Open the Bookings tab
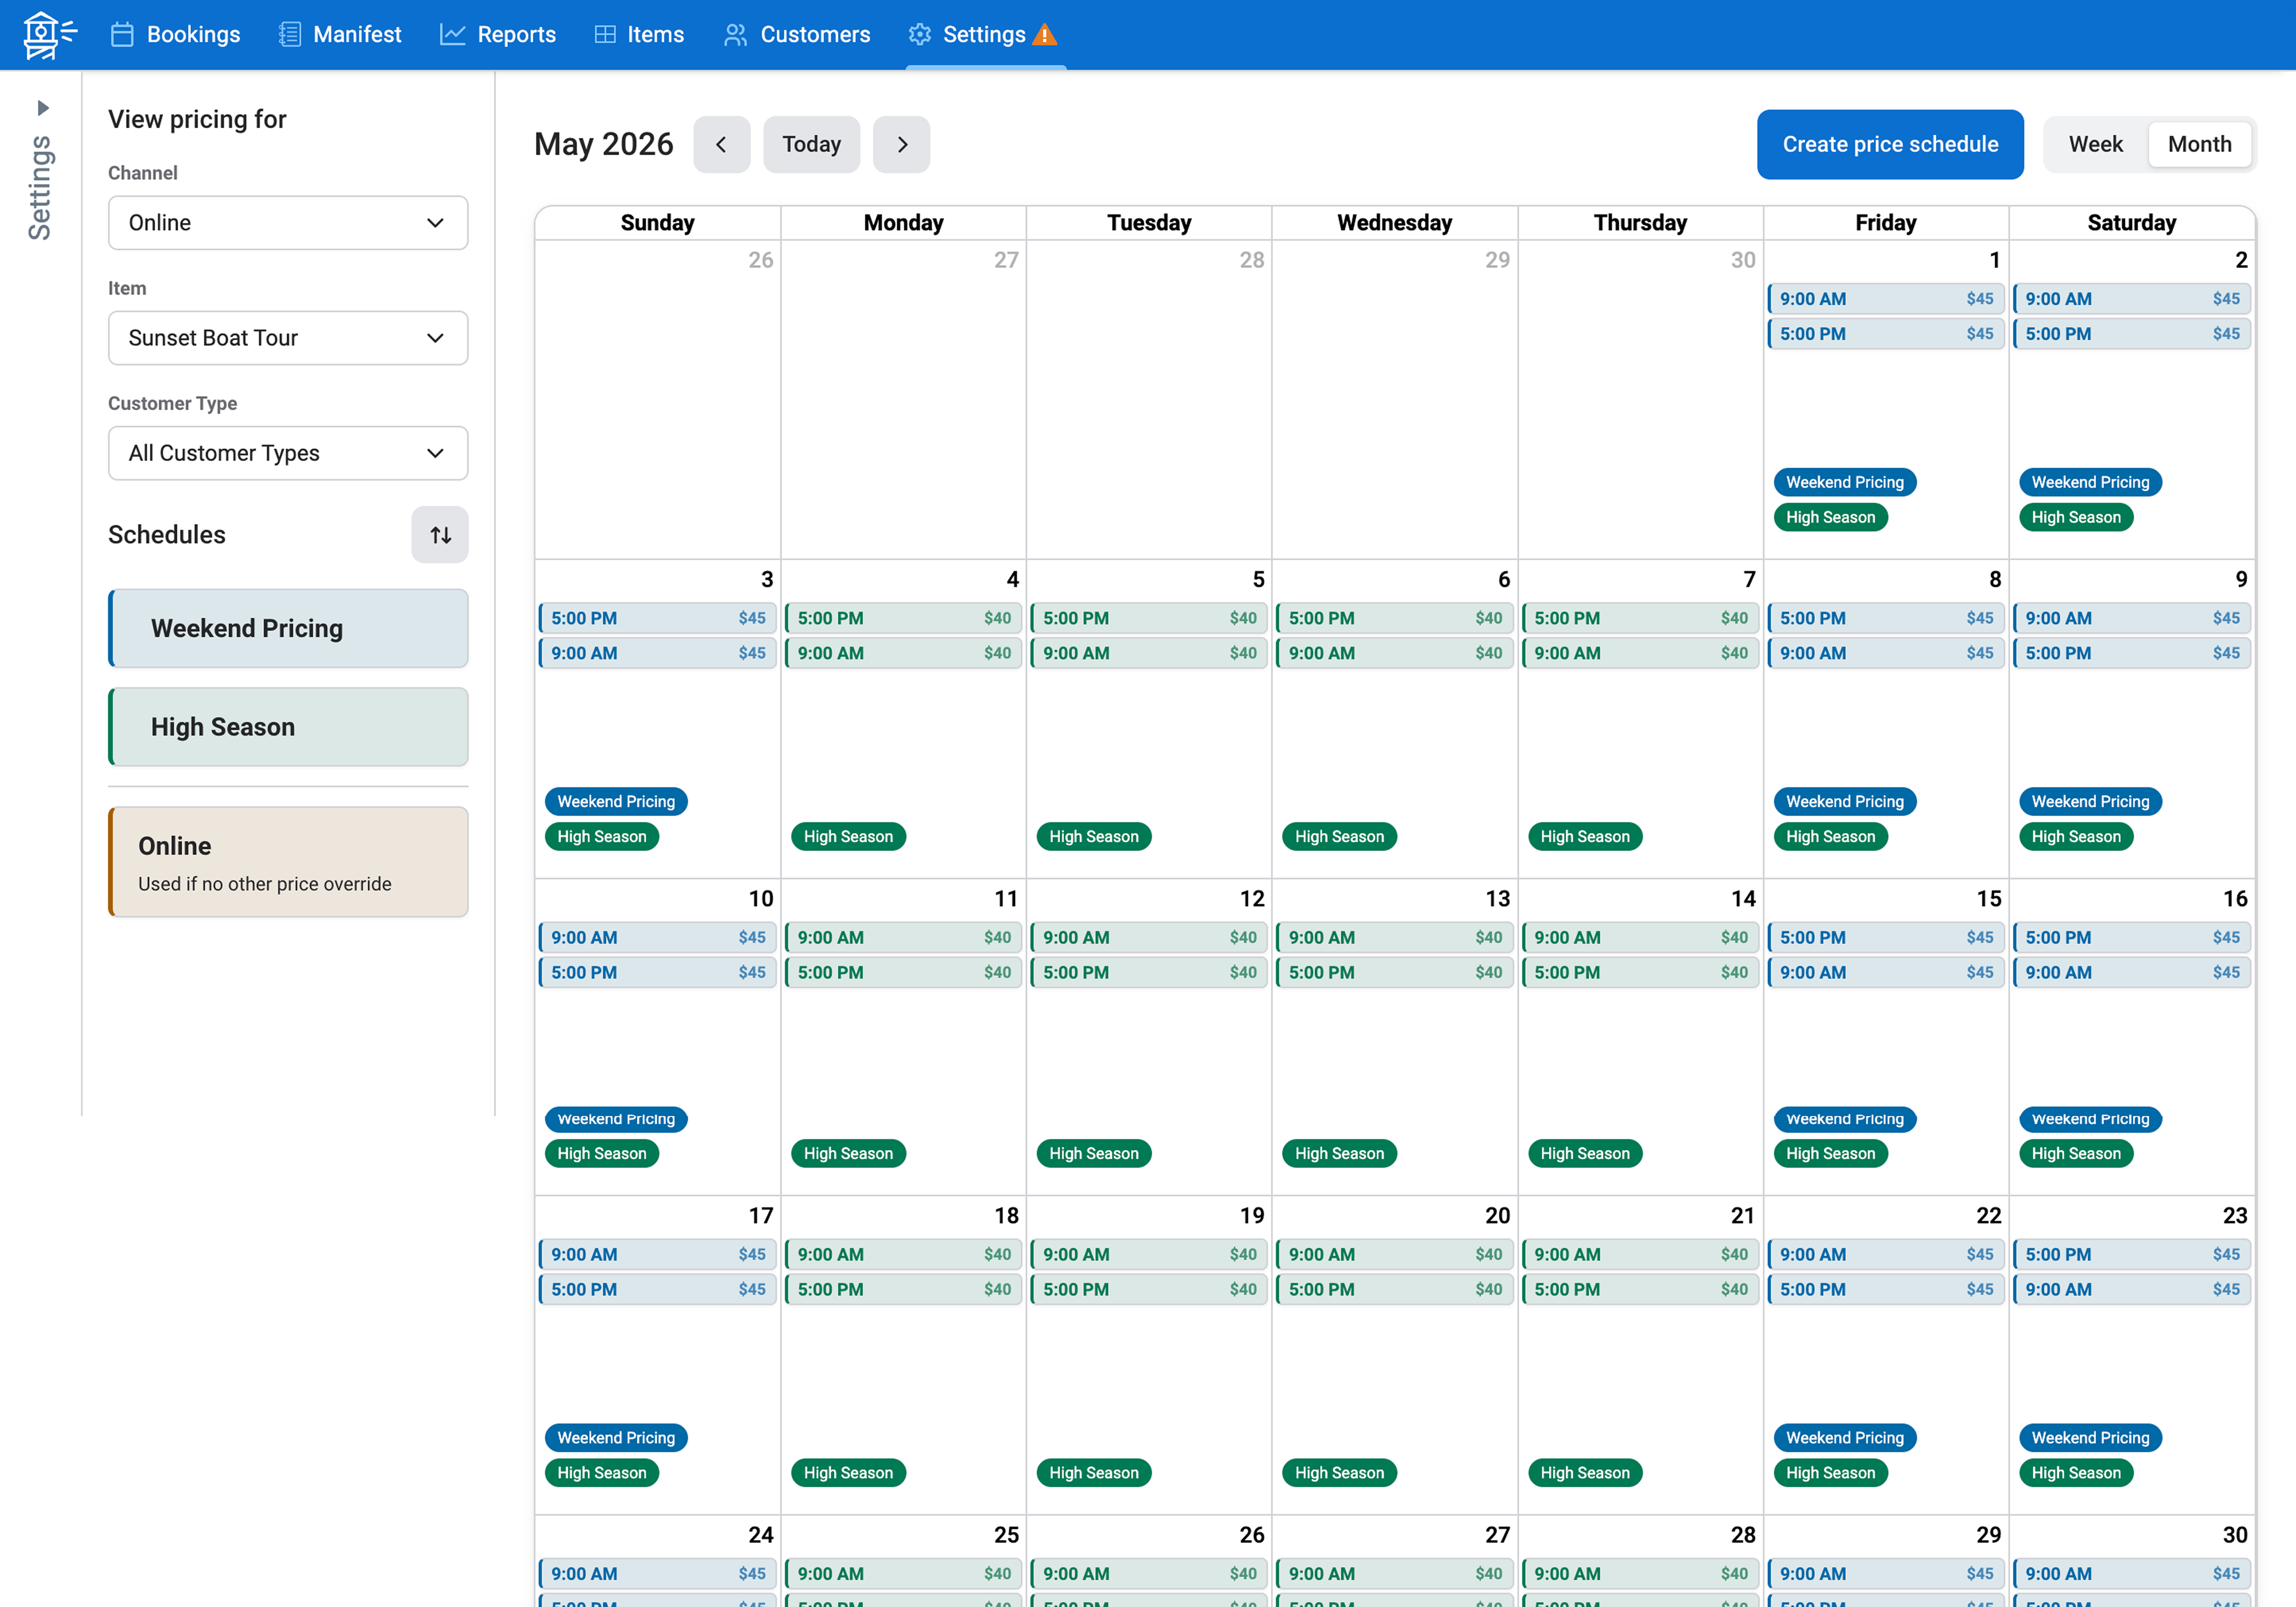 175,35
